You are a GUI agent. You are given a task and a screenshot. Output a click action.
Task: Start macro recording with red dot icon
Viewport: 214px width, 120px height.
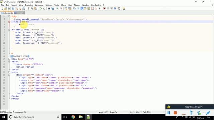pos(104,9)
